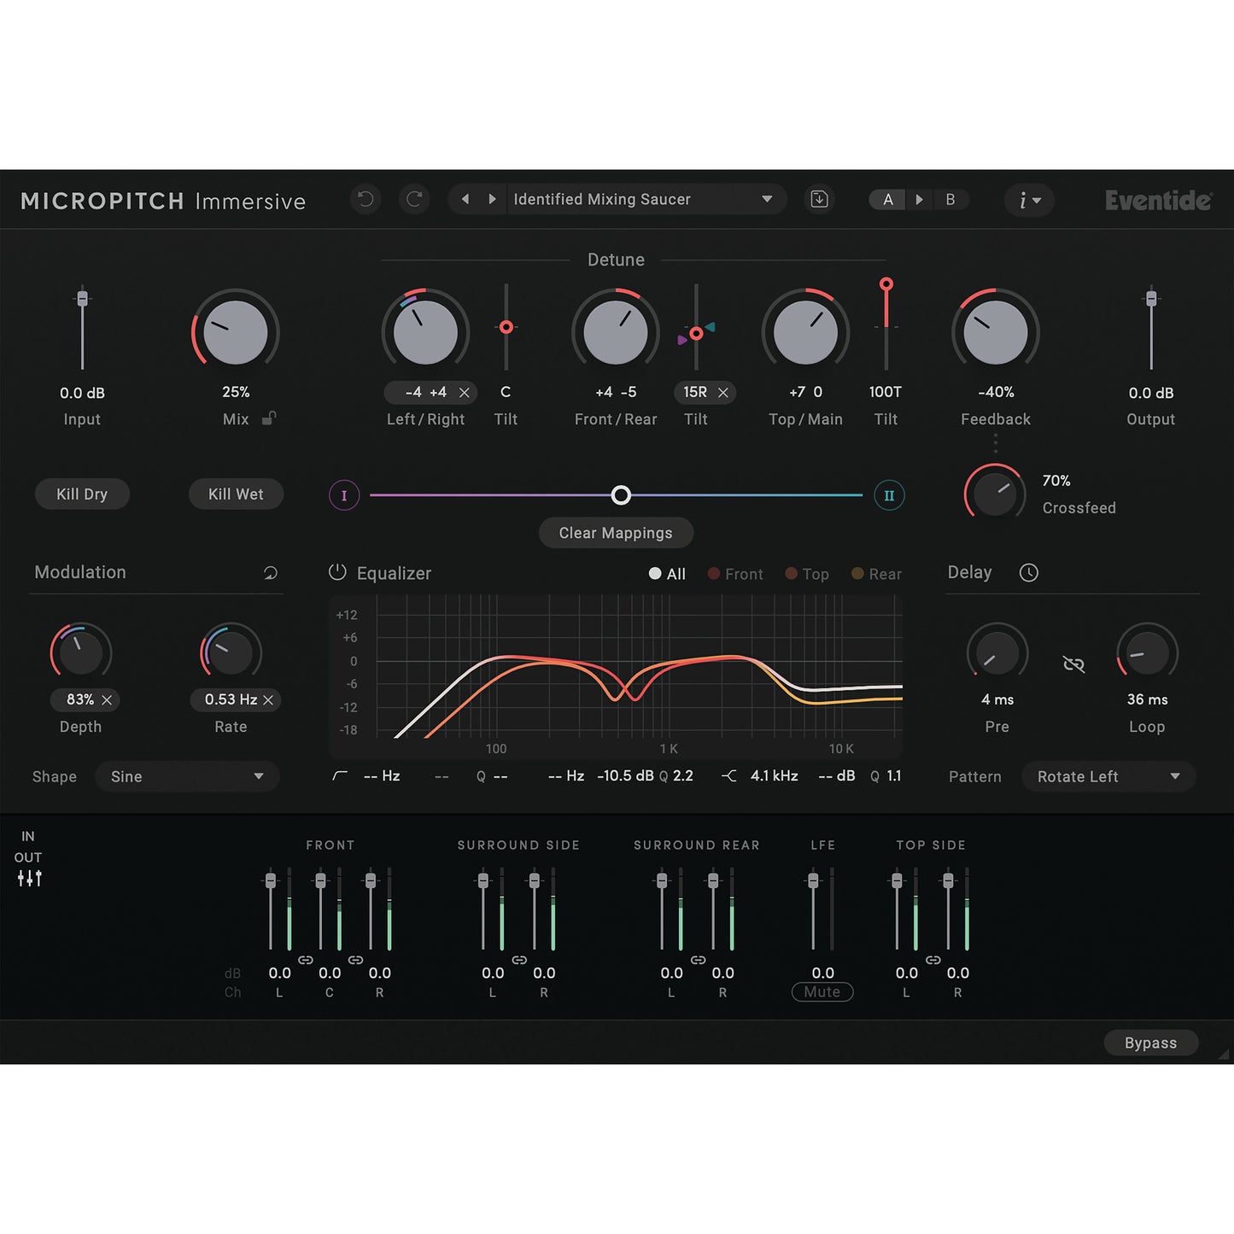Open the preset save icon beside preset name
This screenshot has width=1234, height=1234.
click(x=819, y=199)
